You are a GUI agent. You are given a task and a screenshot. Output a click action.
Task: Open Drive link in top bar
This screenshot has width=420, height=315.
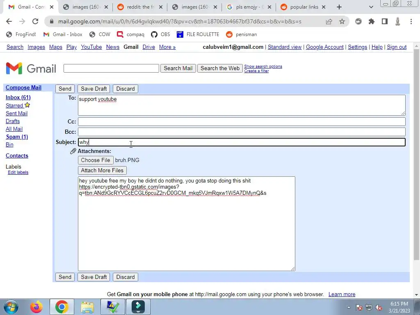click(148, 47)
